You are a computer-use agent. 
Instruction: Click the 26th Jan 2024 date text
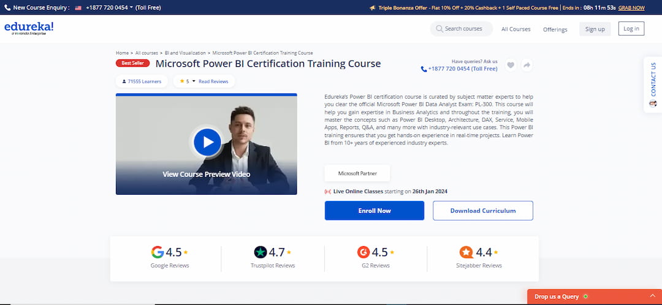(430, 192)
